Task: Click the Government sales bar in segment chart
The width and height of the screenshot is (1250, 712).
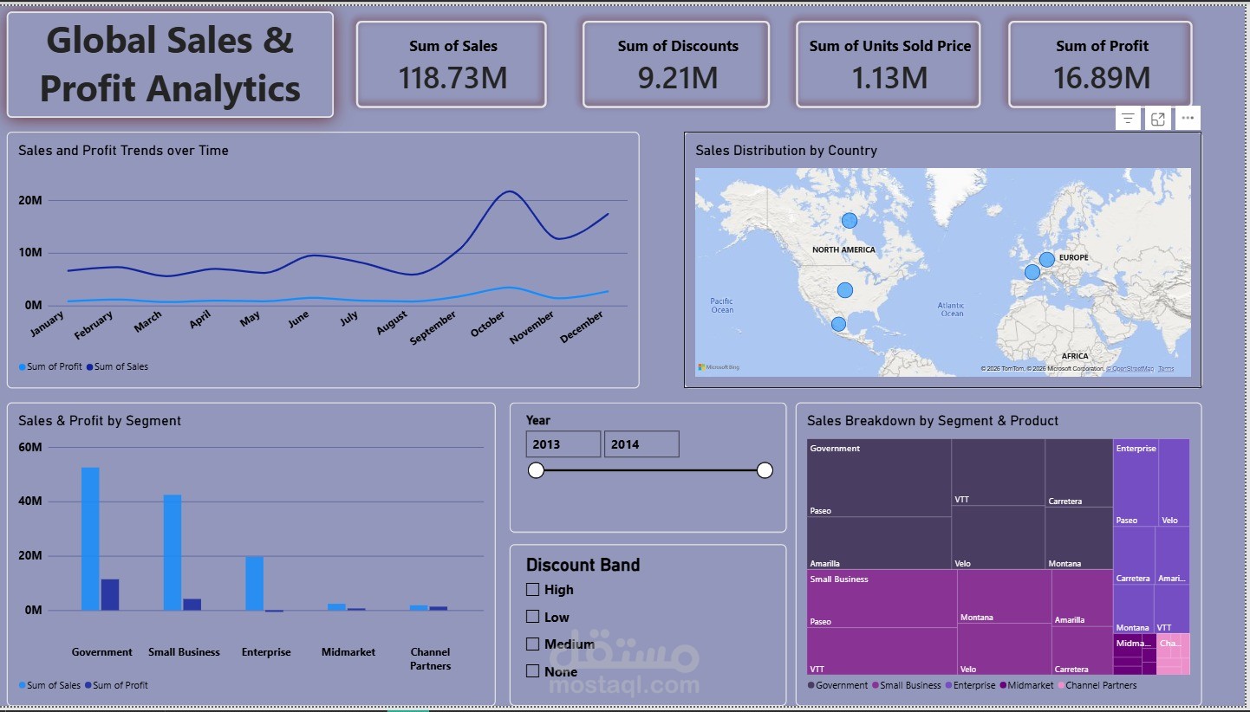Action: [x=90, y=539]
